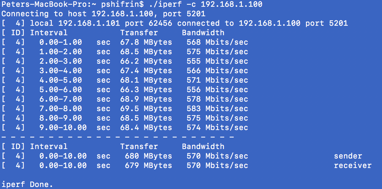Image resolution: width=382 pixels, height=189 pixels.
Task: Click the 9.00-10.00 interval entry
Action: (x=63, y=127)
